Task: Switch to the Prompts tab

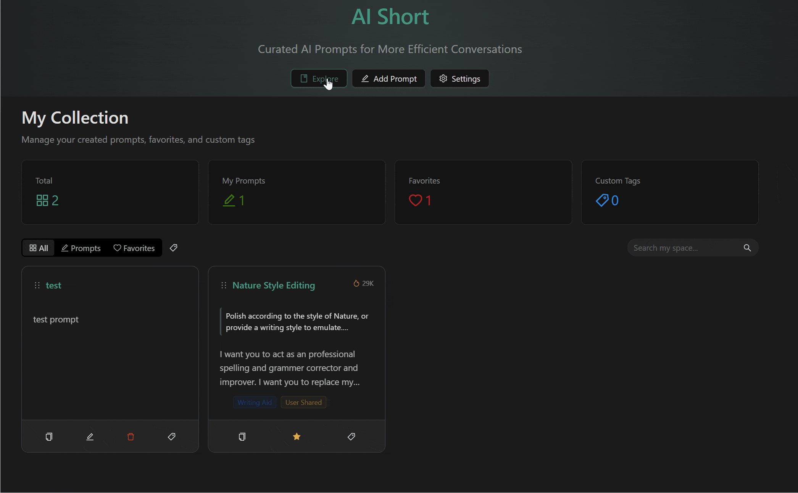Action: (x=81, y=248)
